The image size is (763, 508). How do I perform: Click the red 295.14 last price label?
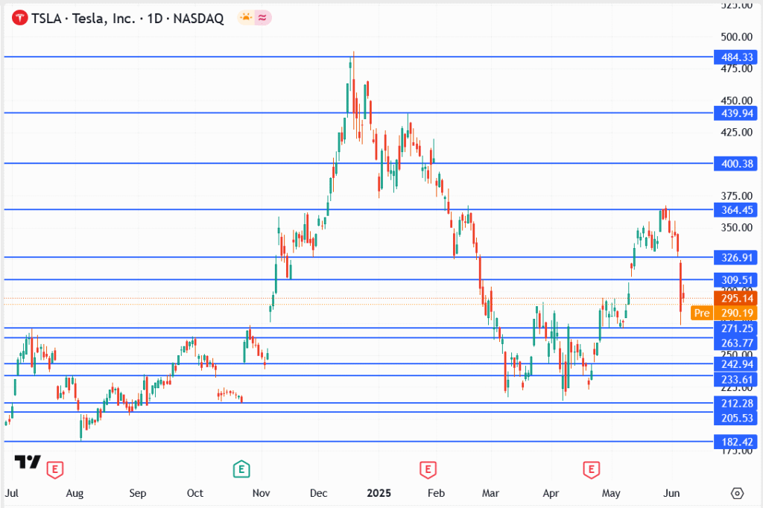pyautogui.click(x=735, y=298)
